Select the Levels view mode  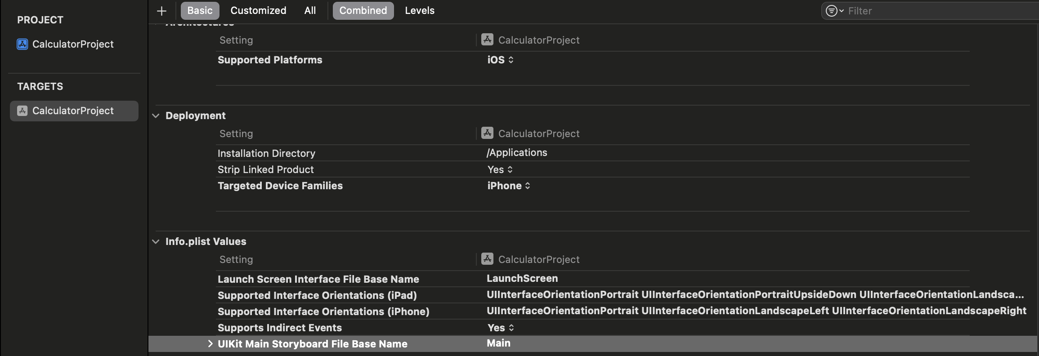(420, 10)
